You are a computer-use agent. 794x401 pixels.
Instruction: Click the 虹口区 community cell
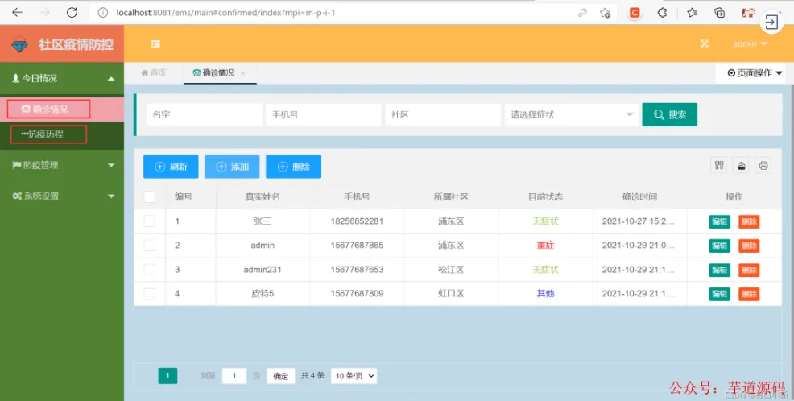pyautogui.click(x=451, y=293)
